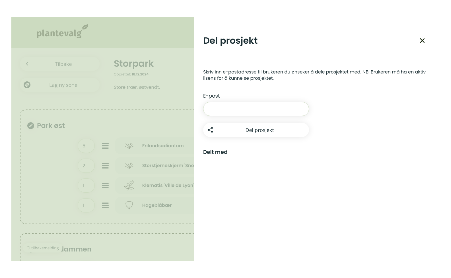Viewport: 451px width, 278px height.
Task: Open the plantevalg logo home link
Action: tap(63, 31)
